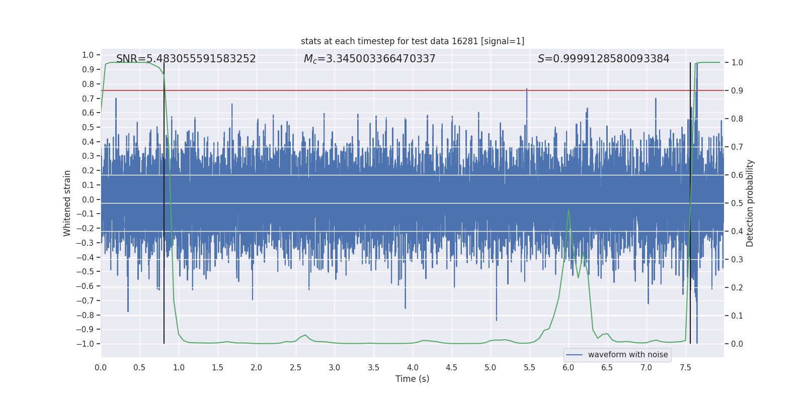Click 0.2 on the Detection probability axis

737,288
